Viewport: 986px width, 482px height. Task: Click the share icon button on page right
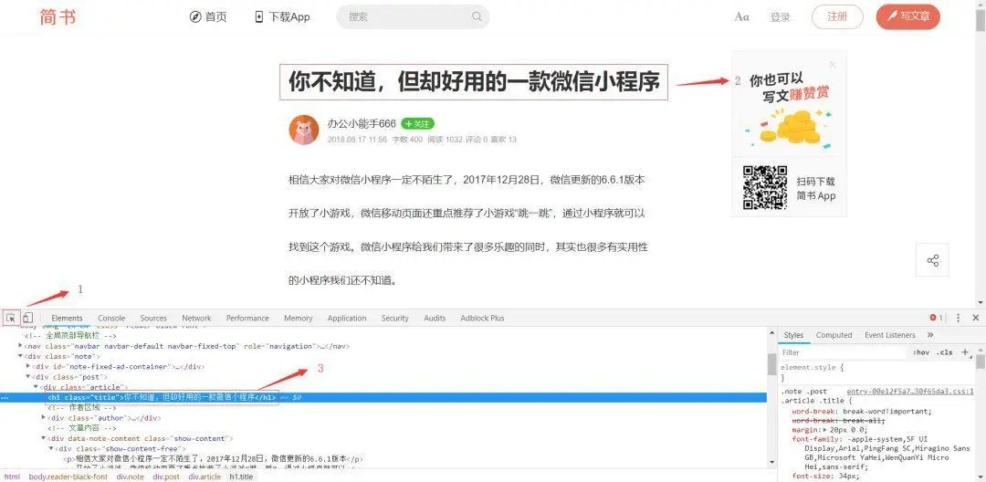[932, 260]
